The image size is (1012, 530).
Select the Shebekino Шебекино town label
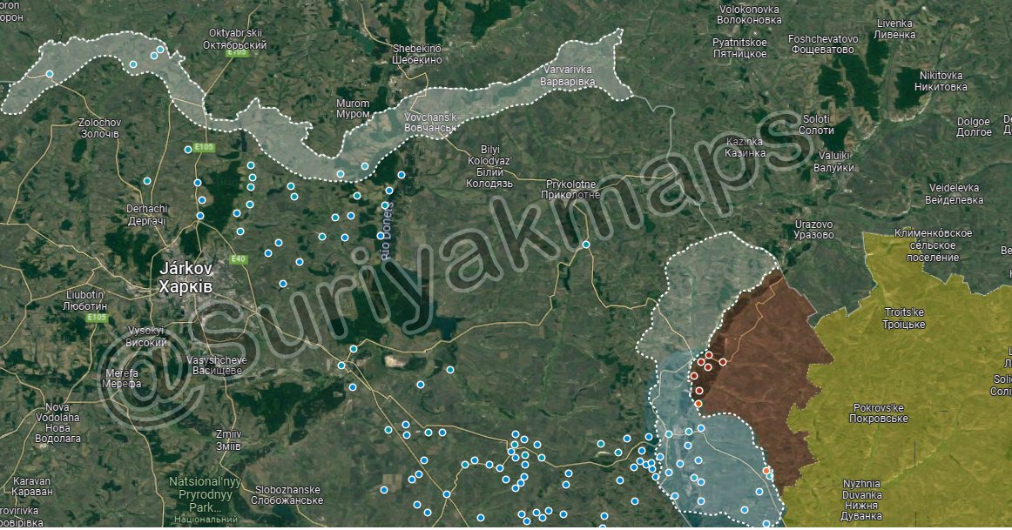[417, 54]
